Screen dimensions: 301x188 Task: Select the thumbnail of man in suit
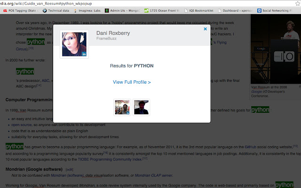coord(141,108)
